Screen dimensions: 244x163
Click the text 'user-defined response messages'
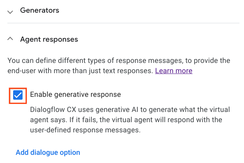click(85, 130)
